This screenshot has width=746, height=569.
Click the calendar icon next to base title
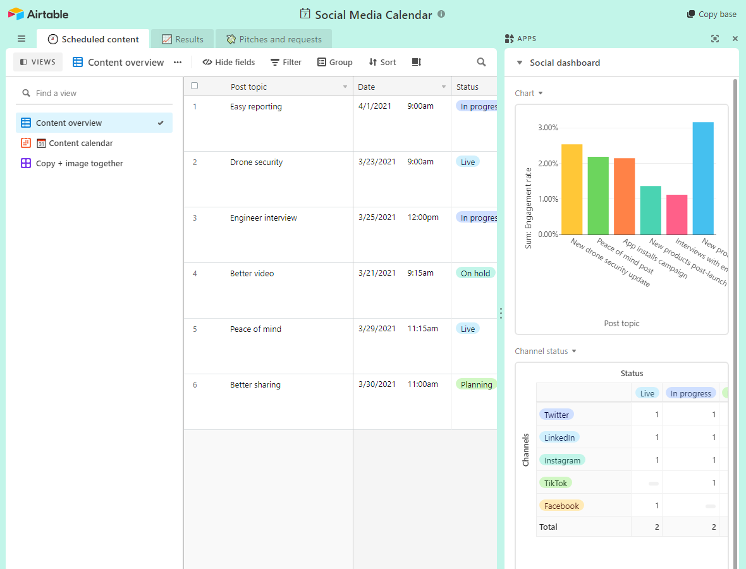click(305, 14)
